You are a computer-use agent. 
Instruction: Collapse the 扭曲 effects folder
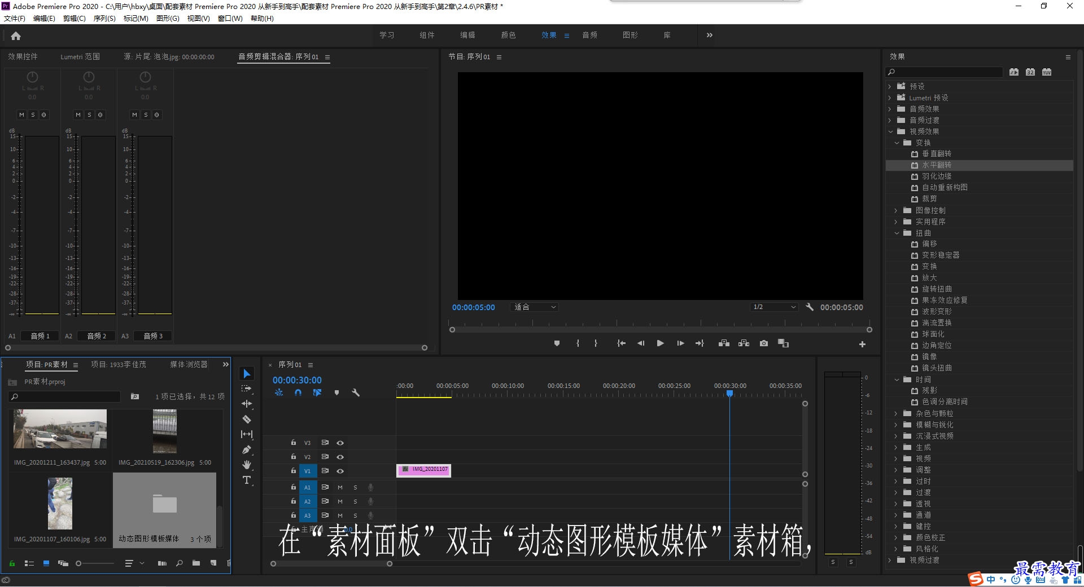coord(897,233)
